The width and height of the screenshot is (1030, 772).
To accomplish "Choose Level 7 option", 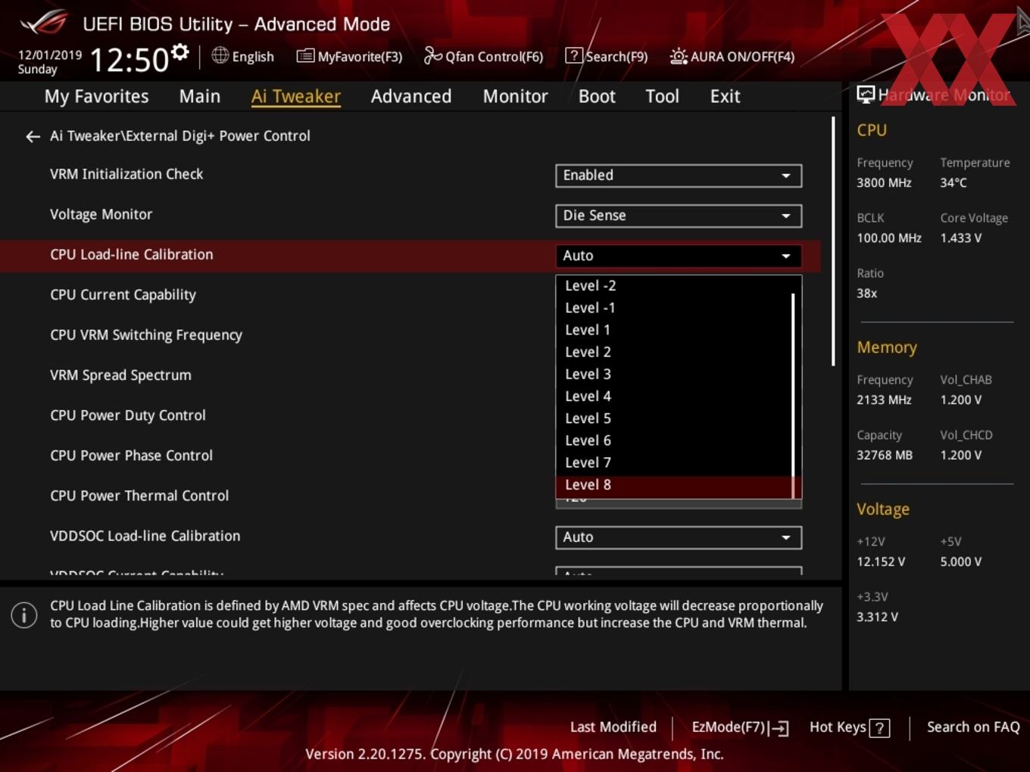I will pos(674,462).
